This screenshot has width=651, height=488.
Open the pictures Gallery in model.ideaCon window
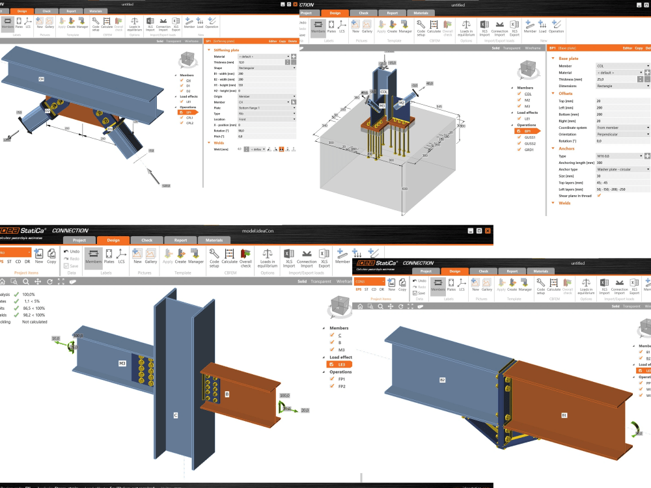click(x=151, y=256)
